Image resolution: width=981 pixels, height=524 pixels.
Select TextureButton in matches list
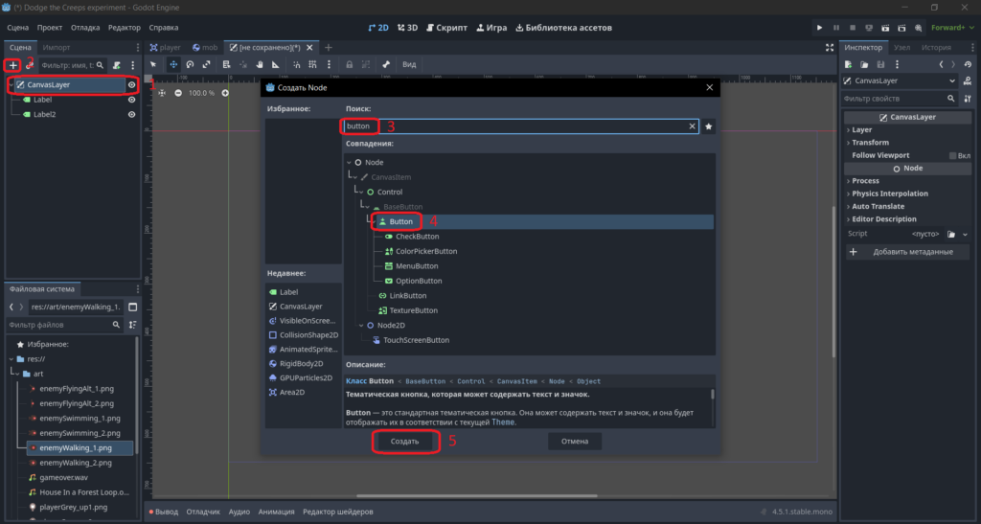tap(413, 310)
